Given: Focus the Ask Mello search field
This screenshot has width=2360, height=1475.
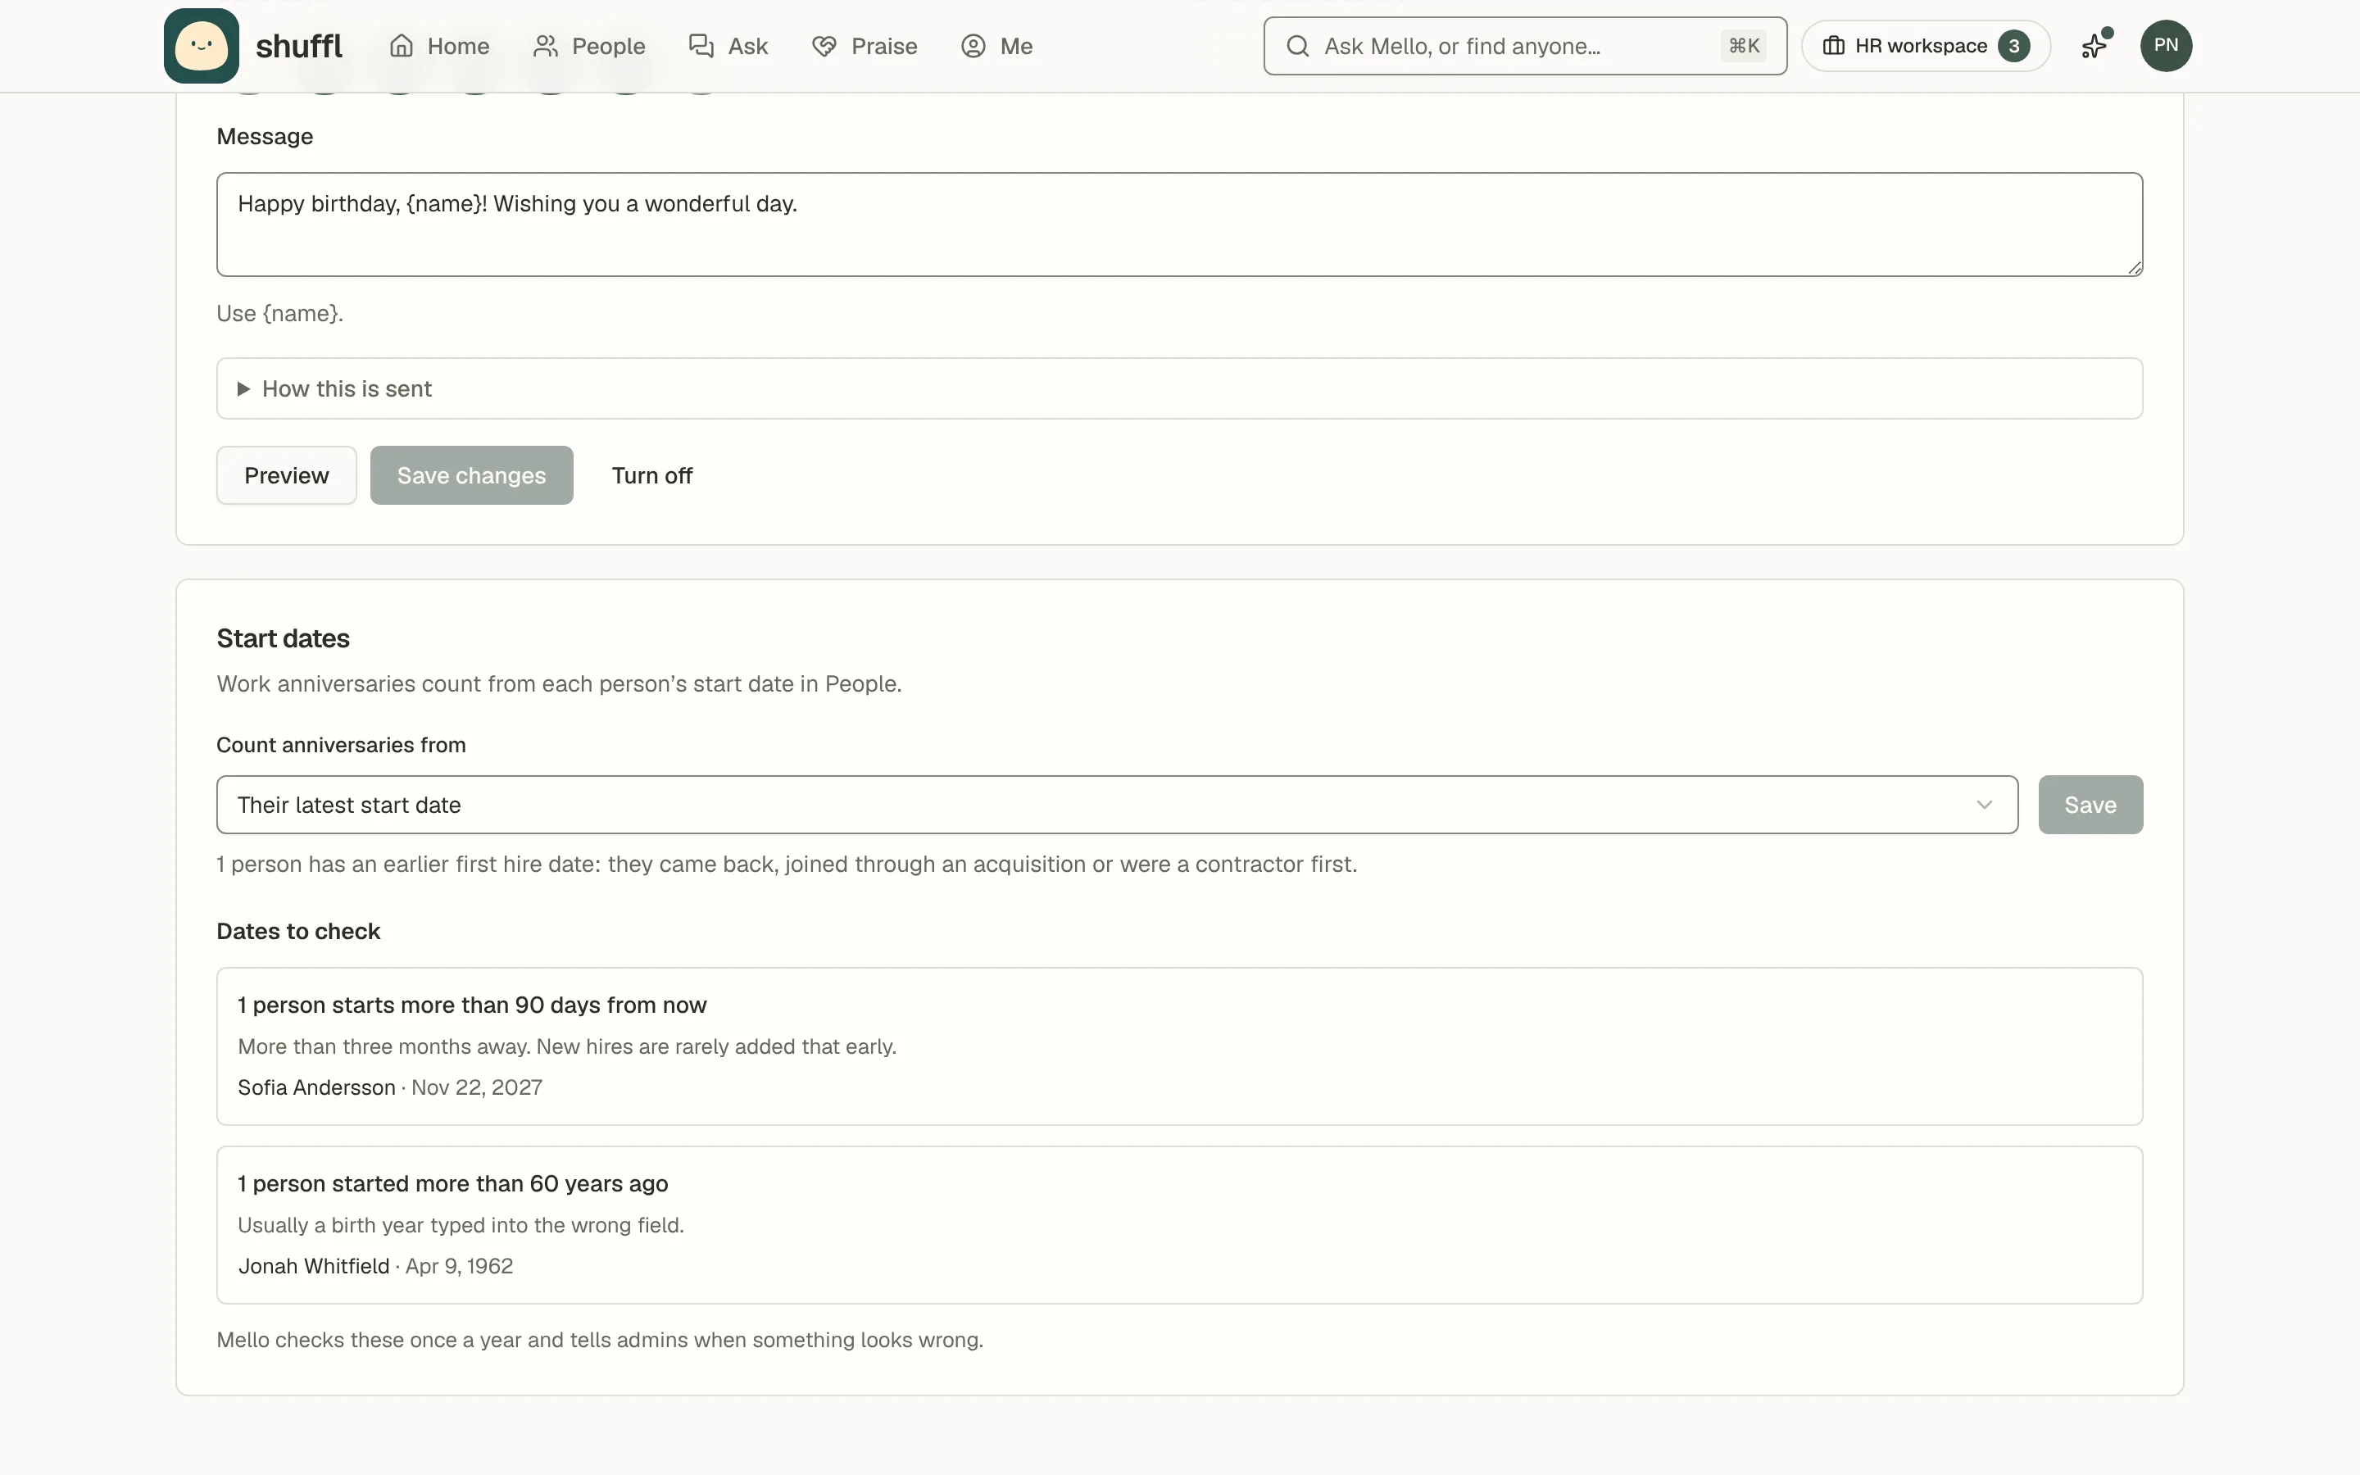Looking at the screenshot, I should (1524, 46).
